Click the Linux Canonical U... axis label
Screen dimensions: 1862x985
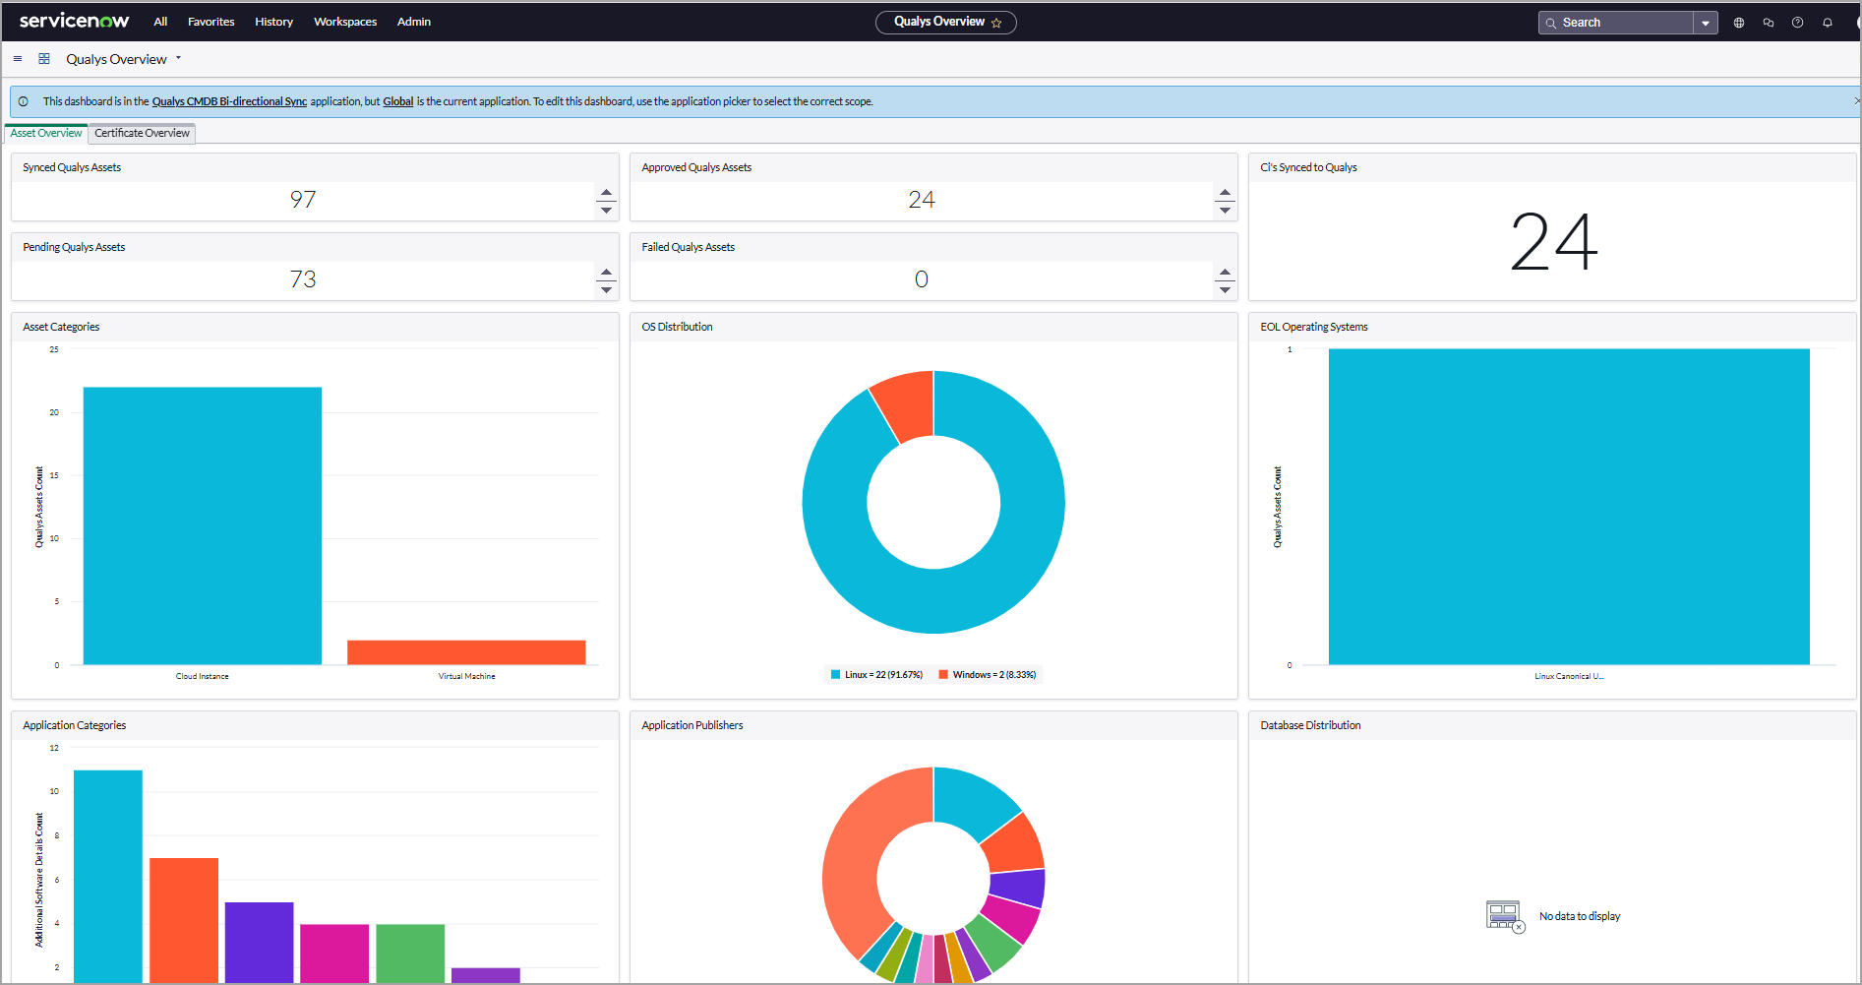click(x=1569, y=676)
